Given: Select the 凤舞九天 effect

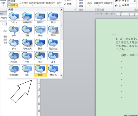Looking at the screenshot, I should tap(27, 44).
